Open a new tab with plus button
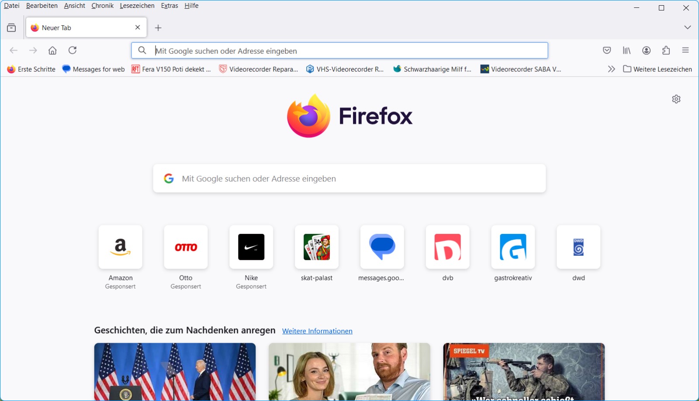Viewport: 699px width, 401px height. tap(158, 28)
